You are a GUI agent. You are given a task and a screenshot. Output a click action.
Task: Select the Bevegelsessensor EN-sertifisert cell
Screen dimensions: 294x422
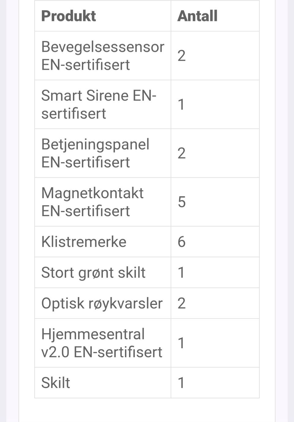pos(103,56)
